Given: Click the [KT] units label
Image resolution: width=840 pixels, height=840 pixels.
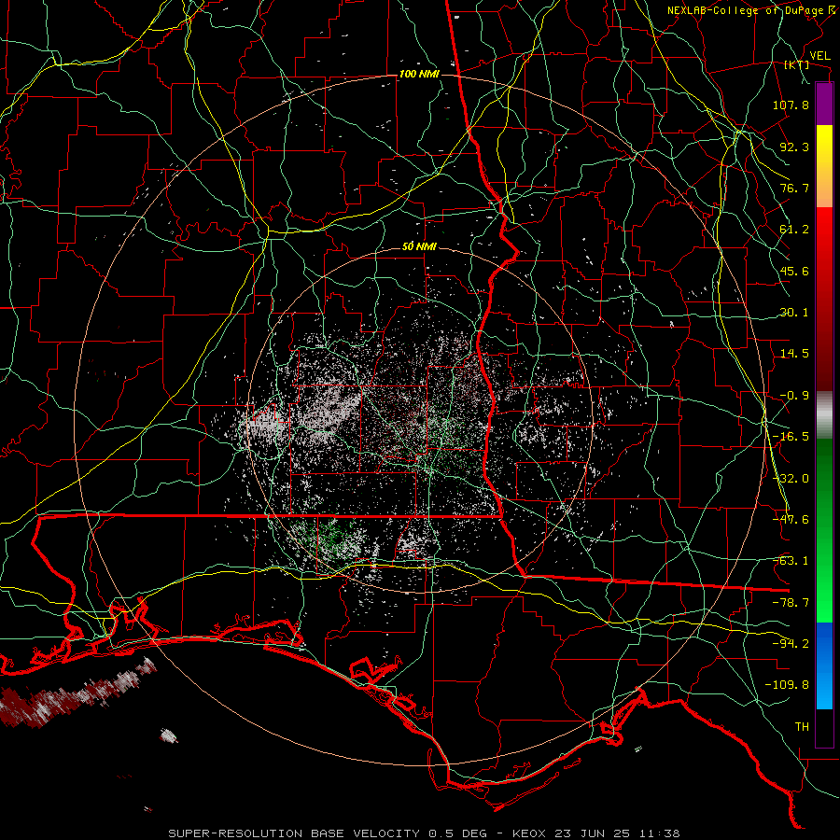Looking at the screenshot, I should pyautogui.click(x=797, y=64).
